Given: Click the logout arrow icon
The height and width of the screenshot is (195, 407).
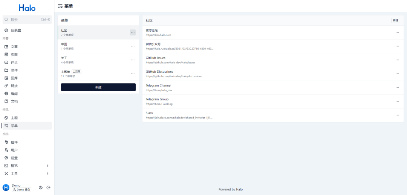Looking at the screenshot, I should click(48, 188).
